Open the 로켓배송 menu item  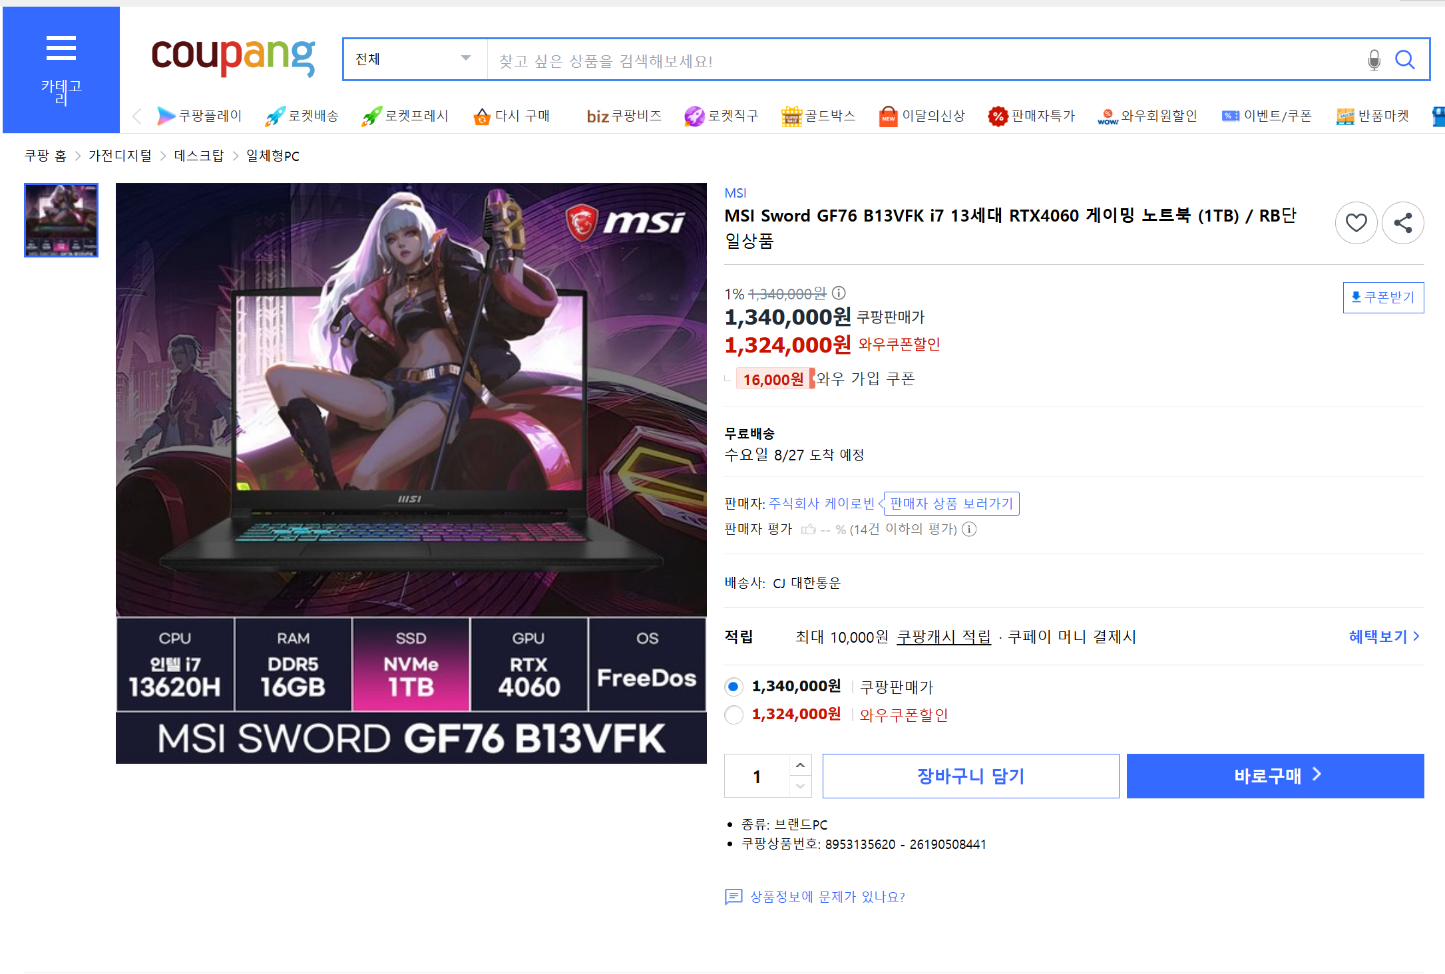[302, 116]
